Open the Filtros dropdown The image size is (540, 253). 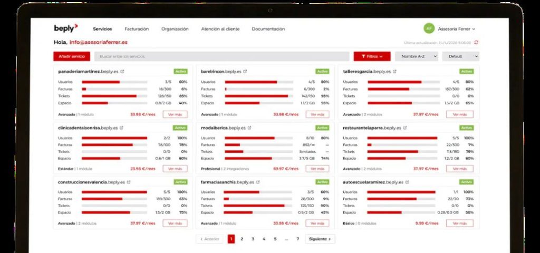coord(372,56)
